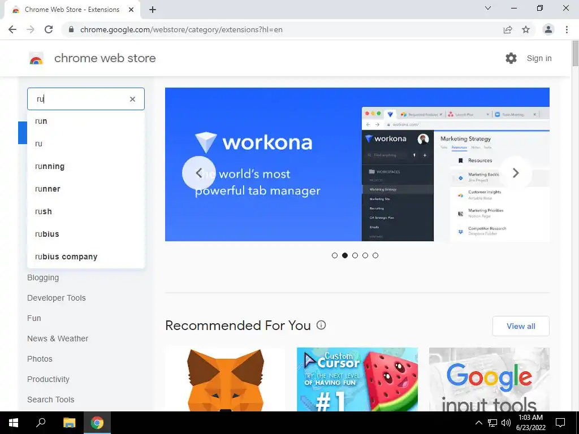579x434 pixels.
Task: Bookmark this page with star icon
Action: click(526, 29)
